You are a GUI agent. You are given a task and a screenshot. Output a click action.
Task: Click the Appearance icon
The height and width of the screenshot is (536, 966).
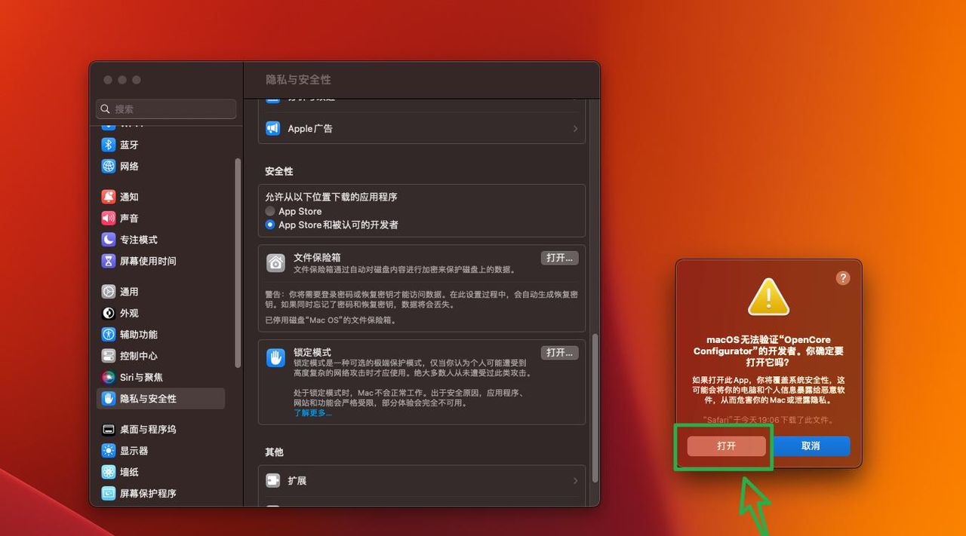coord(109,313)
